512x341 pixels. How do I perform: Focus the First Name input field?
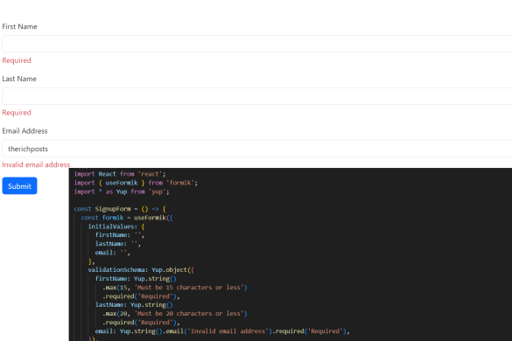[257, 44]
